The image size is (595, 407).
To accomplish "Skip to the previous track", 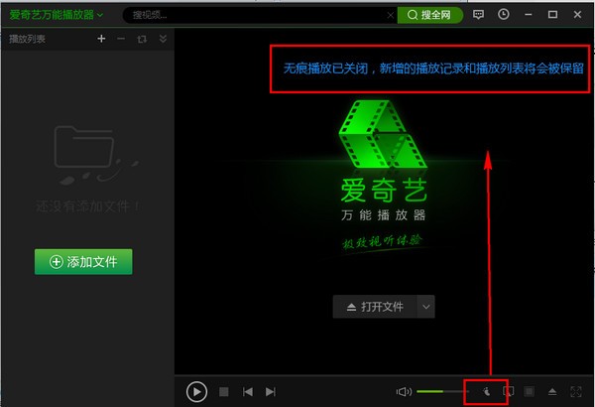I will [x=247, y=391].
